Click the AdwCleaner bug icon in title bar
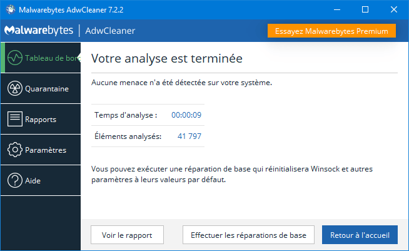This screenshot has width=409, height=251. [x=11, y=9]
